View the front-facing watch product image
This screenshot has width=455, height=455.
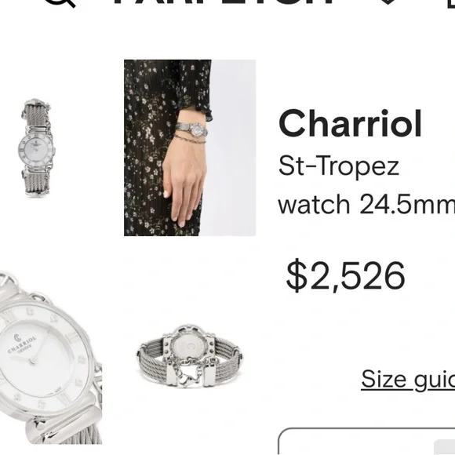[36, 147]
